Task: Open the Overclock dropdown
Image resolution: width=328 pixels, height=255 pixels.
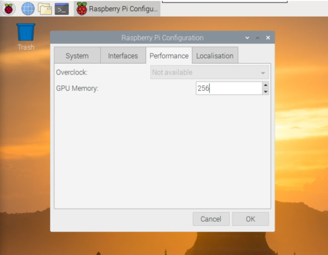Action: (209, 72)
